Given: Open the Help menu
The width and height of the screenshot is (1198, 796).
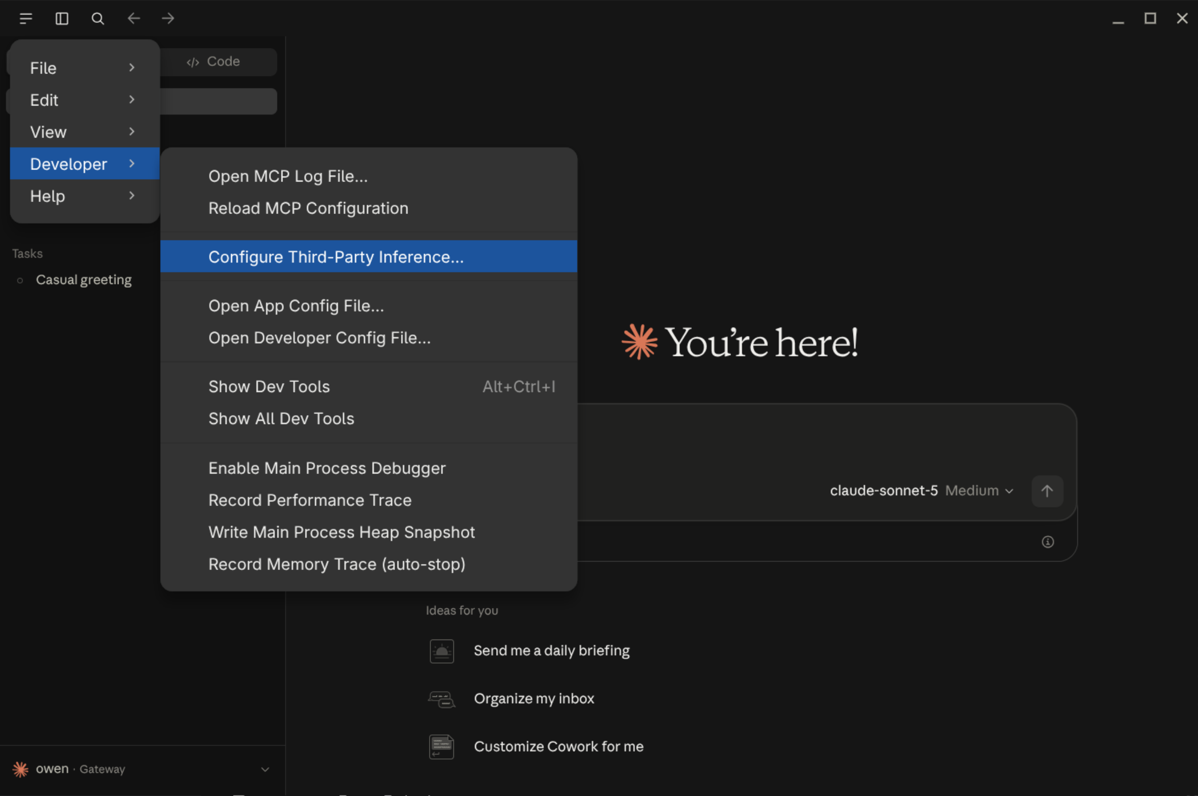Looking at the screenshot, I should 85,196.
